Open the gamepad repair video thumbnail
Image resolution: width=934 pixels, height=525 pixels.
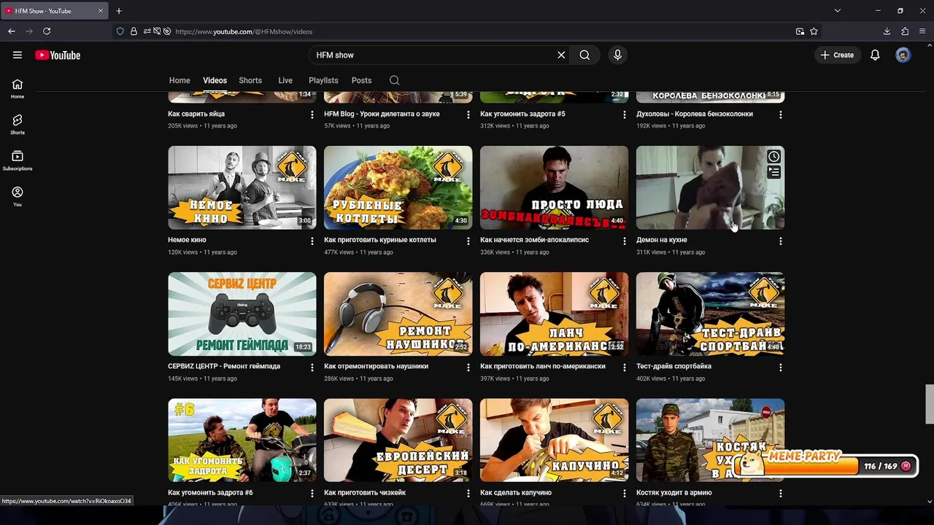242,314
